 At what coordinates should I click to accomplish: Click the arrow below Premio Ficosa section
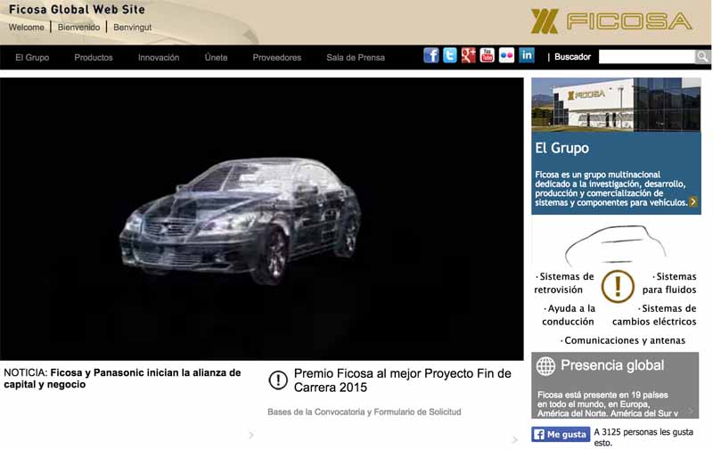(x=514, y=439)
